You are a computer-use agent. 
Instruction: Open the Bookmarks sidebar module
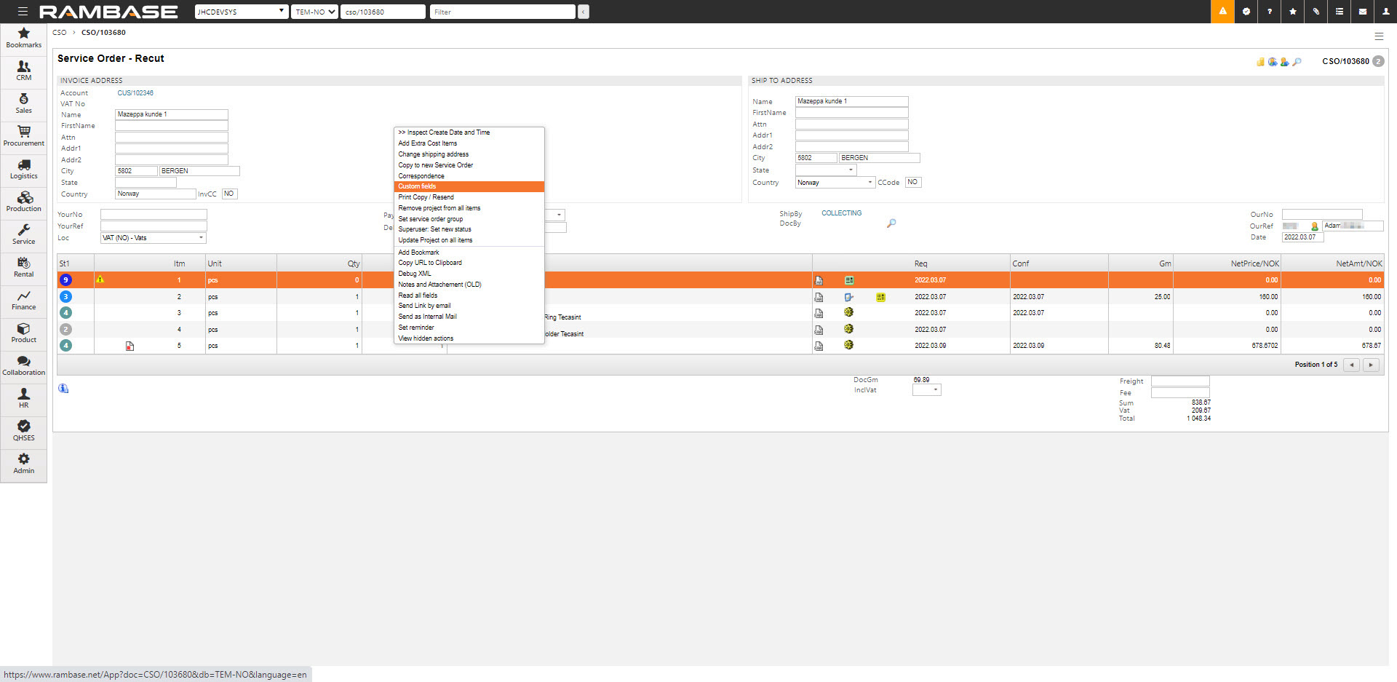pos(23,38)
